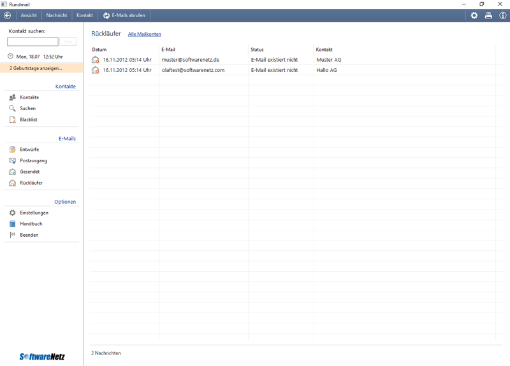Click the Kontakt suchen input field

(33, 41)
